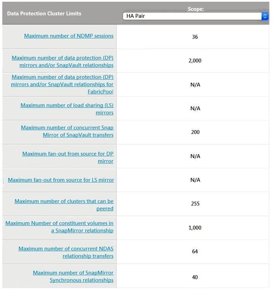This screenshot has width=273, height=292.
Task: Click the blue dropdown arrow stepper icon
Action: [x=265, y=16]
